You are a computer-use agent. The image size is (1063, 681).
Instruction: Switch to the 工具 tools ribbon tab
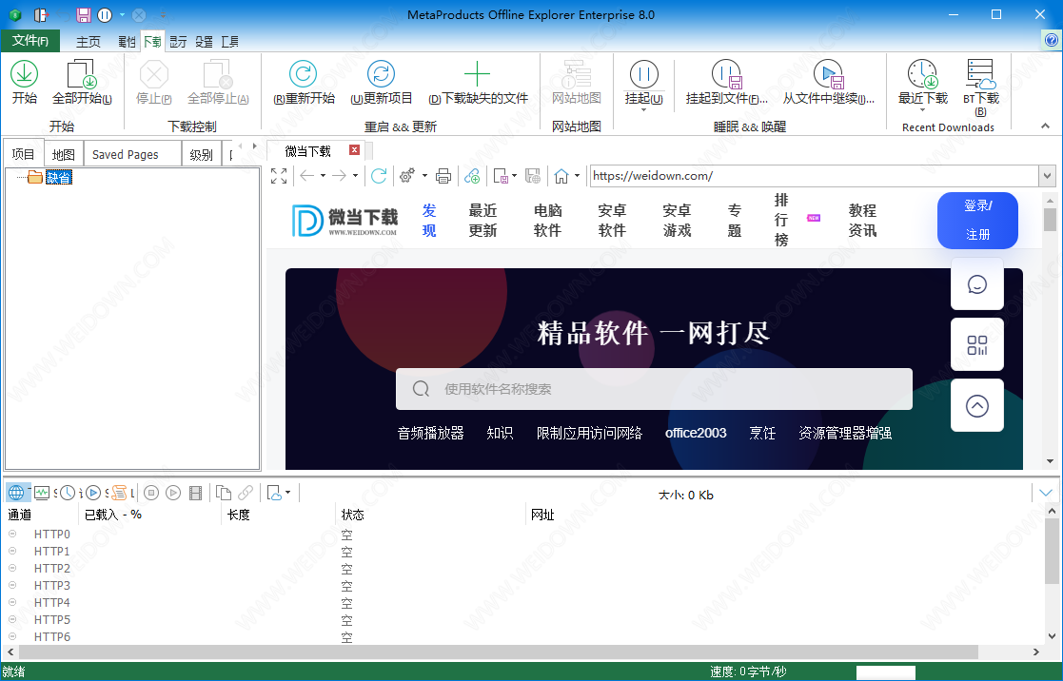coord(229,41)
